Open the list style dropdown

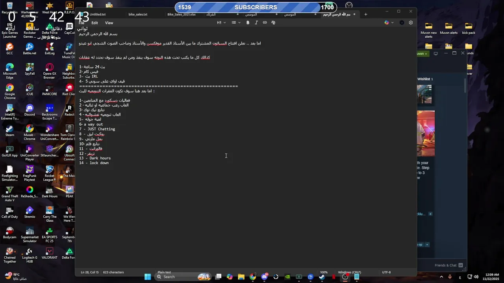(x=236, y=23)
